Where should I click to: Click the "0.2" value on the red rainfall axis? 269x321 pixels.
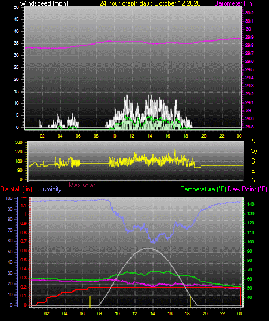[24, 287]
